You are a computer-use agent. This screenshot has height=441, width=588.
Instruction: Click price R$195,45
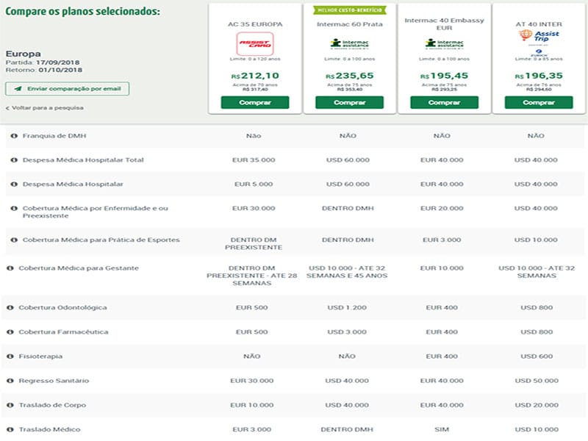click(445, 76)
